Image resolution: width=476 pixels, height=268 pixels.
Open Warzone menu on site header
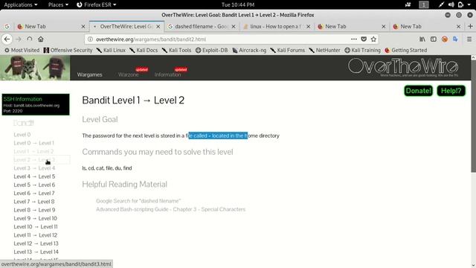[129, 74]
